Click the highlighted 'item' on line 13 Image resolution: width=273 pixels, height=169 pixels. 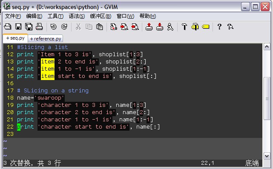tap(48, 62)
